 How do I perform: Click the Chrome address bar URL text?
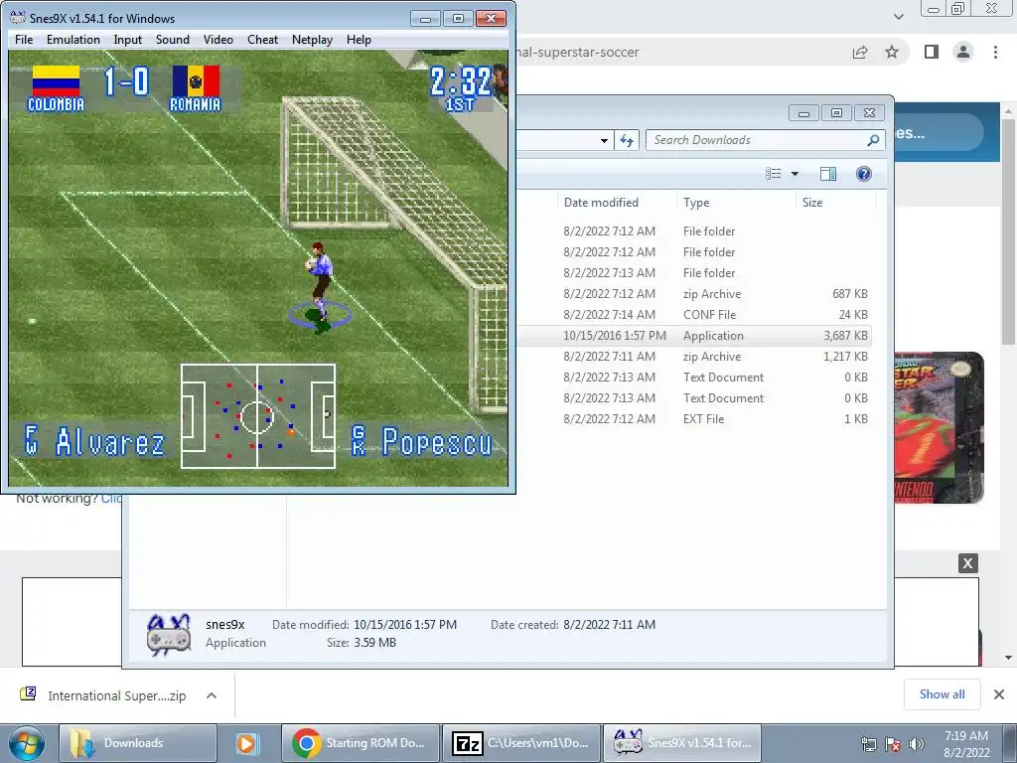[577, 52]
